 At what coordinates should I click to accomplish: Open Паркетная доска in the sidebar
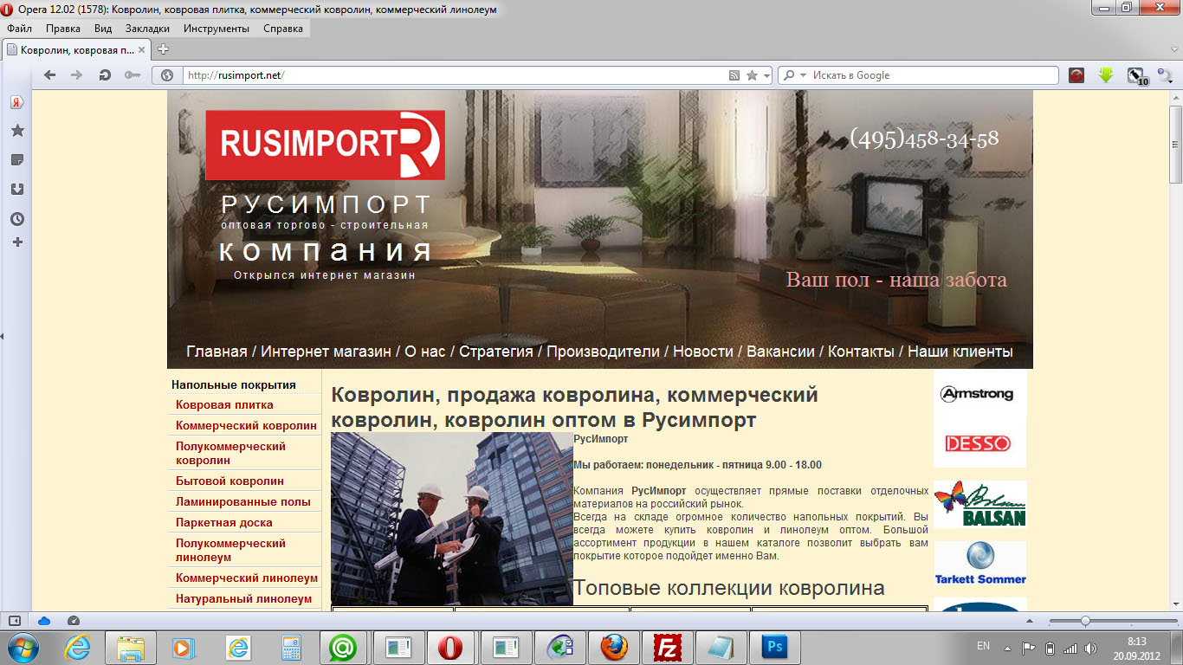click(x=223, y=522)
